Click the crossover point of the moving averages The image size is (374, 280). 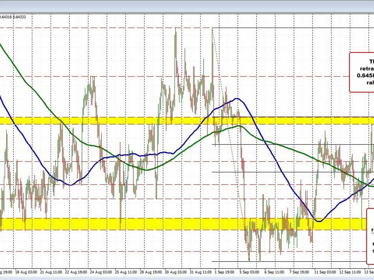pyautogui.click(x=367, y=184)
